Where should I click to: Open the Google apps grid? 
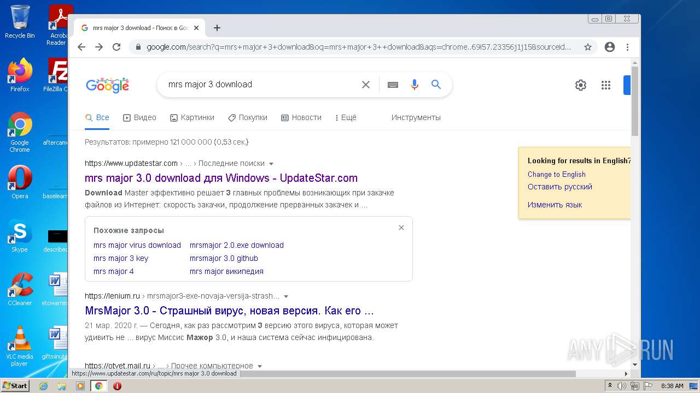(x=606, y=85)
